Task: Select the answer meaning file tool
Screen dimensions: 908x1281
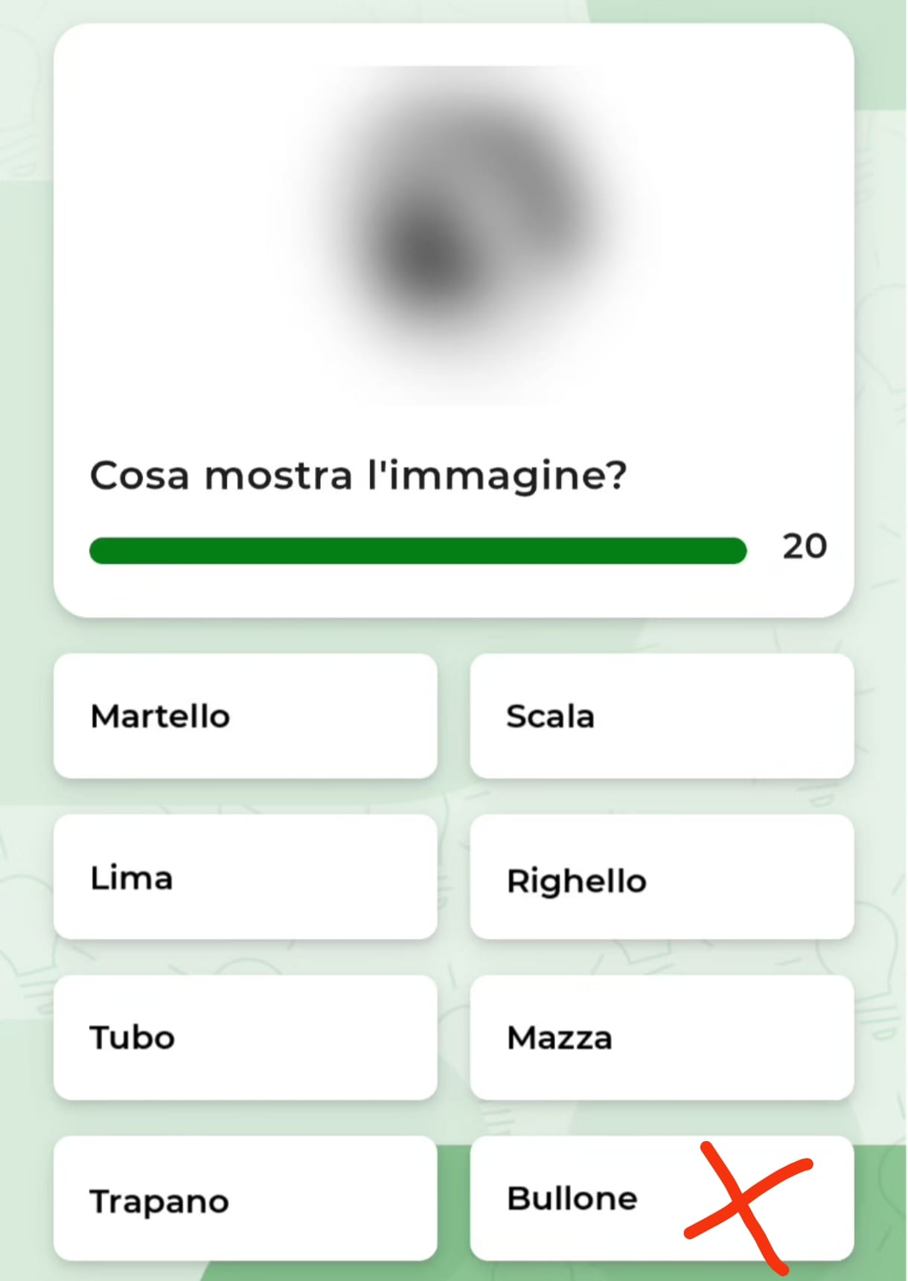Action: (x=246, y=877)
